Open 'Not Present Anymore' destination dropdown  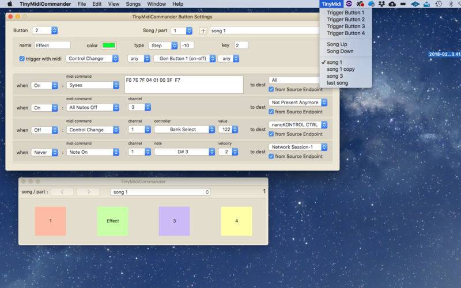click(x=298, y=103)
